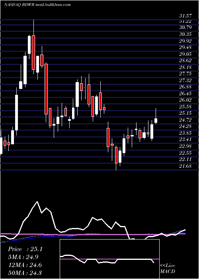
Task: Select the 22.98 price axis label
Action: (x=185, y=146)
